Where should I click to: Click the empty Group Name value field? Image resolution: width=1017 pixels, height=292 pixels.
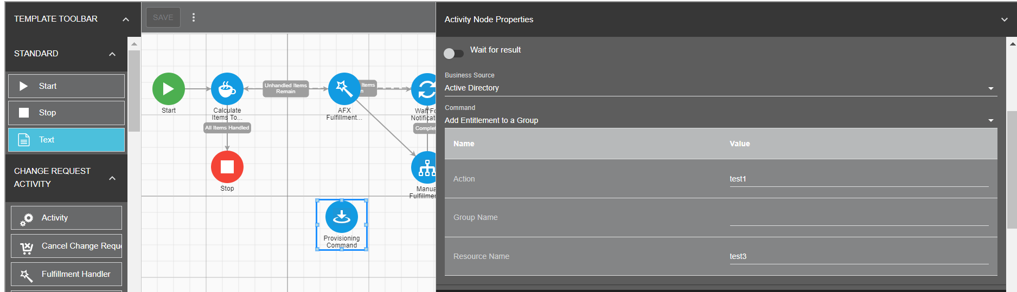pos(859,218)
